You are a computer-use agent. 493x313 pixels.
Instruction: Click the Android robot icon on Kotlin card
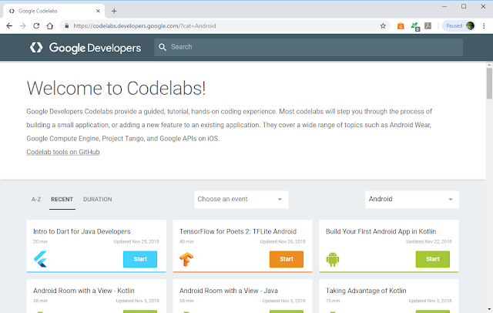click(x=333, y=259)
